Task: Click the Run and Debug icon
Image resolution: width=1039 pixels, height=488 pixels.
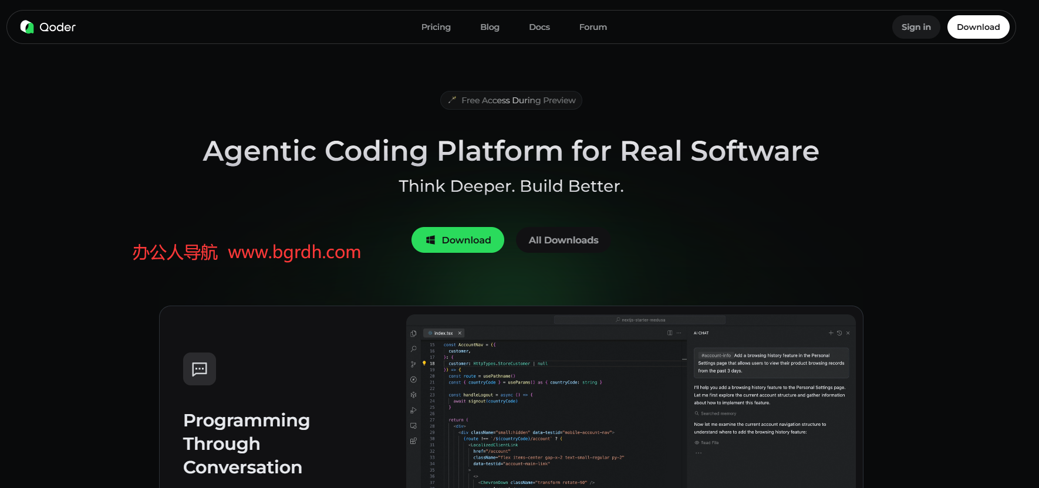Action: point(413,410)
